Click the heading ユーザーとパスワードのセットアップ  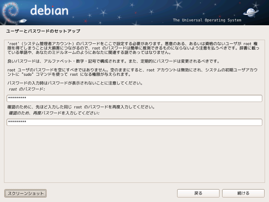43,31
